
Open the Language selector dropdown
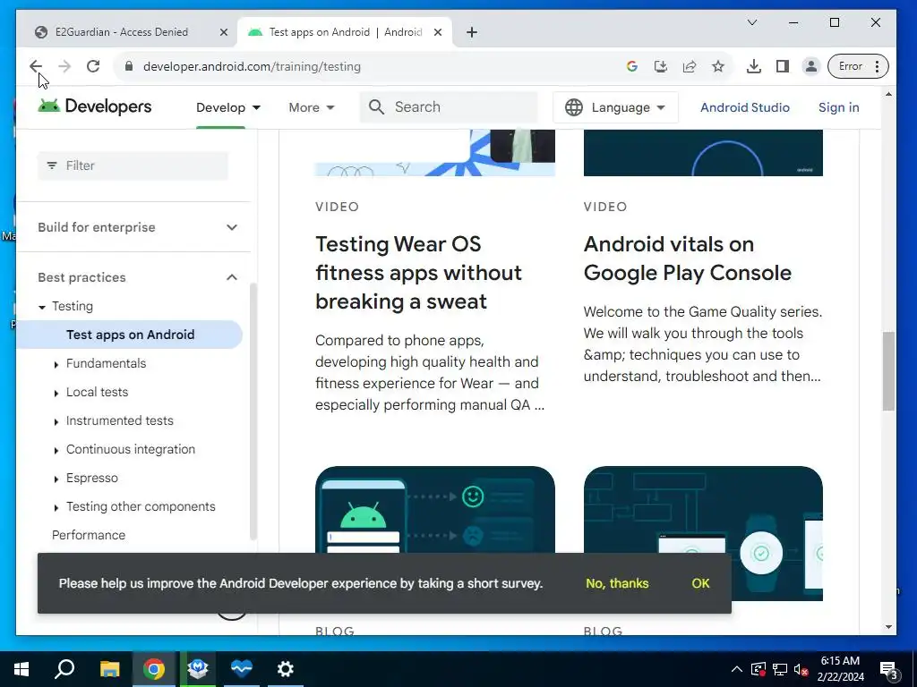[x=615, y=107]
